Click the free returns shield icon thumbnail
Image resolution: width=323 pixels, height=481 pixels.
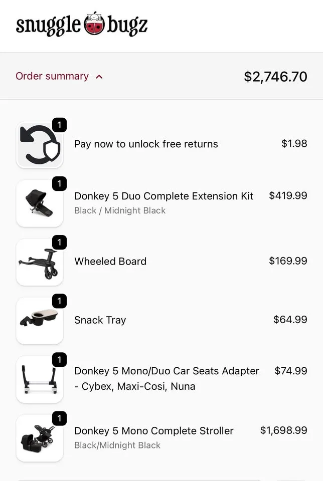[40, 144]
